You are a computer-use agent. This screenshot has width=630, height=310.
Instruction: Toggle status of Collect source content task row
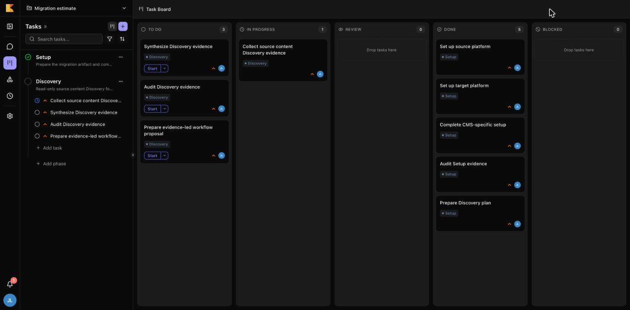pyautogui.click(x=37, y=101)
